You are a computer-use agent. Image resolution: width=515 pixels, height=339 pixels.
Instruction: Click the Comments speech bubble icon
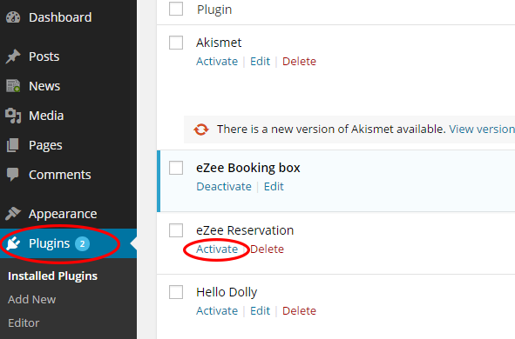13,175
